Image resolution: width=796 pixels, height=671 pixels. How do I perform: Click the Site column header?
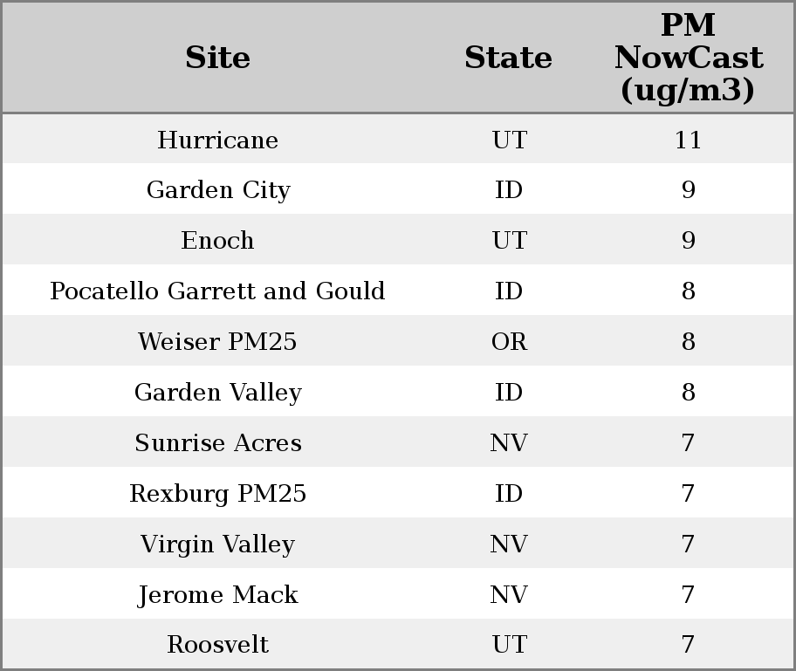click(217, 58)
